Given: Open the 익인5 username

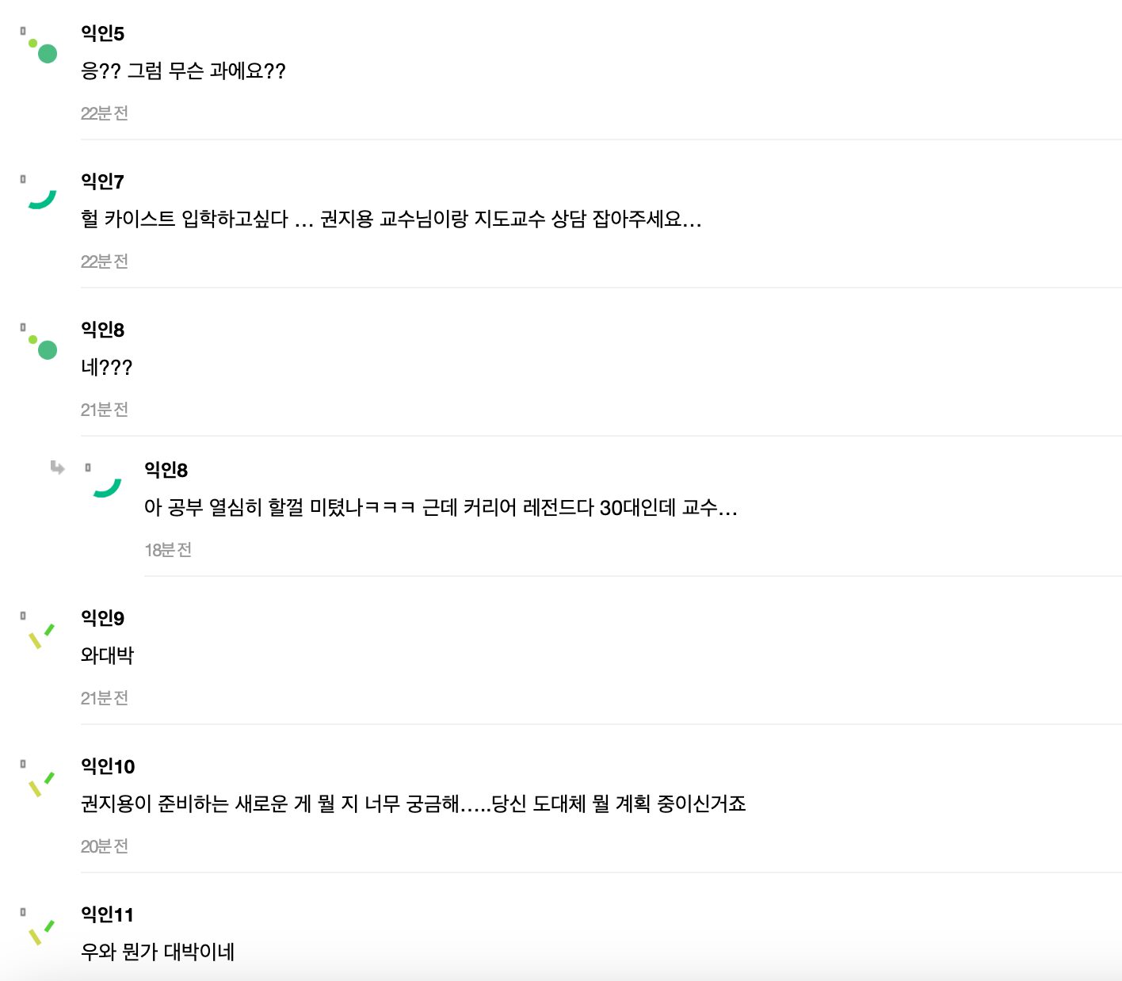Looking at the screenshot, I should coord(102,33).
